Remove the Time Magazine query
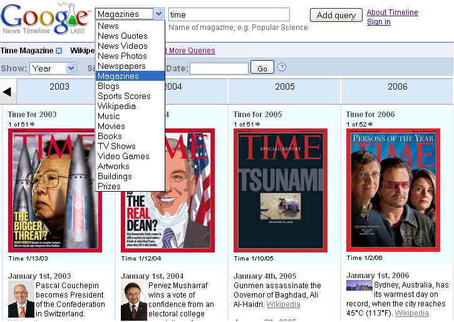The image size is (454, 322). pos(59,51)
